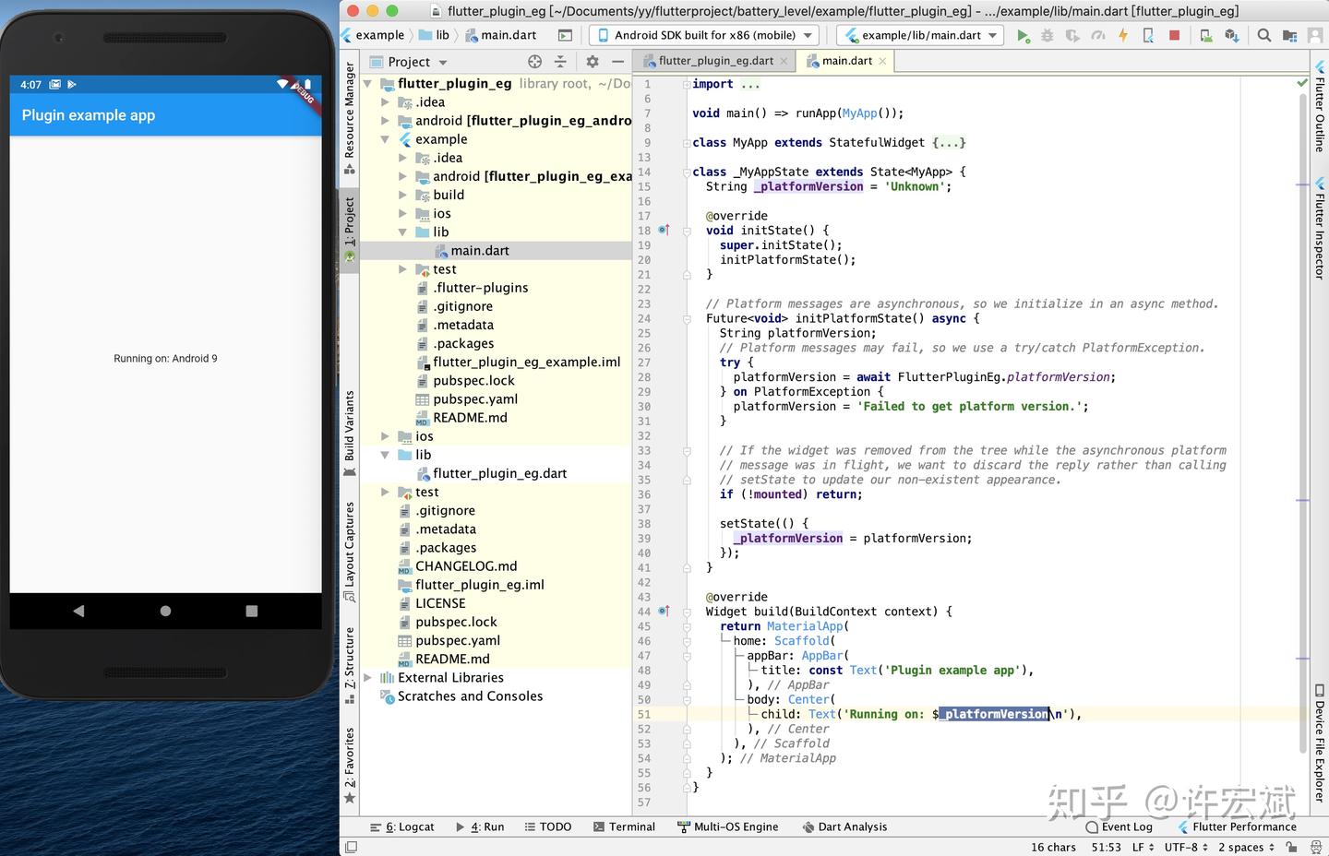Click Scroll from Source crosshair icon

[x=533, y=61]
